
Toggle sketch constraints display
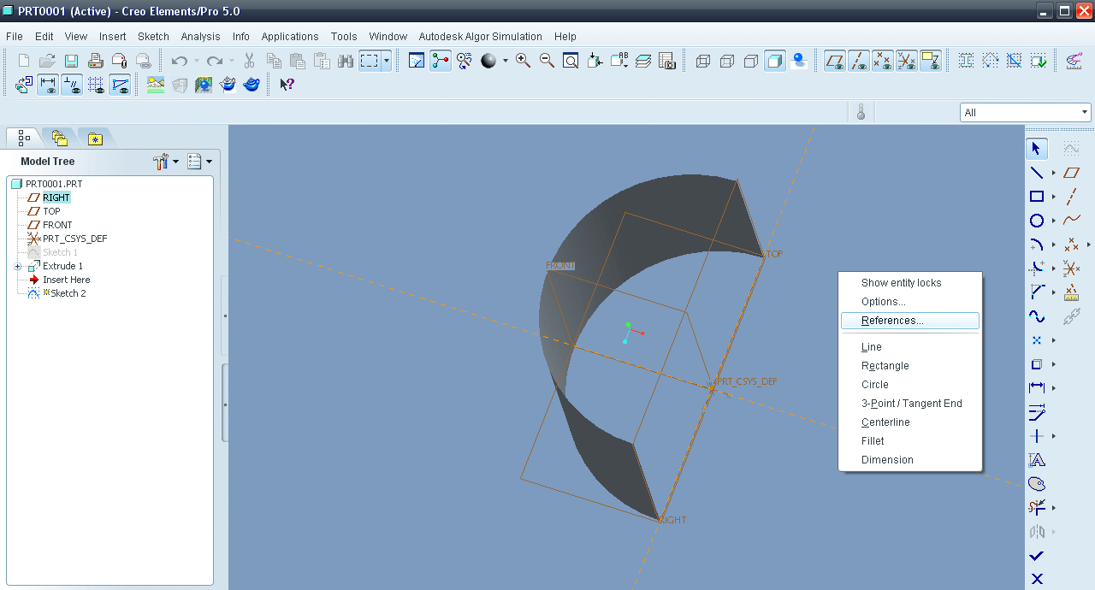tap(72, 85)
